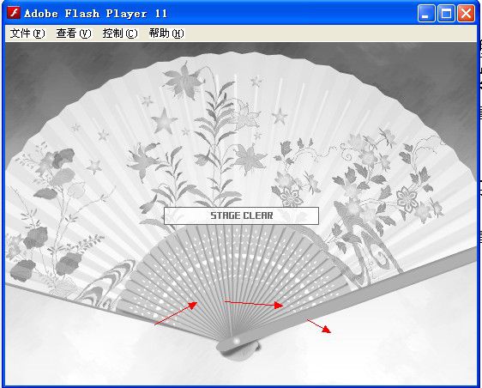Click the largest star on the fan
This screenshot has width=482, height=388.
164,121
